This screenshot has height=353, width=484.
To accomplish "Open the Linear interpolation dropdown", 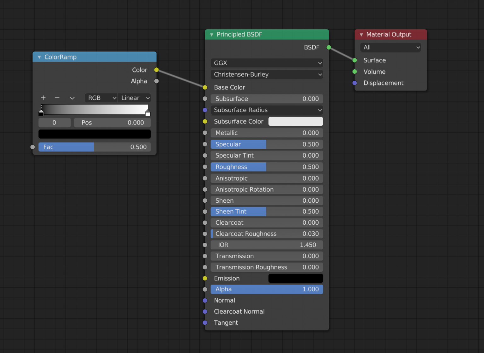I will 135,98.
